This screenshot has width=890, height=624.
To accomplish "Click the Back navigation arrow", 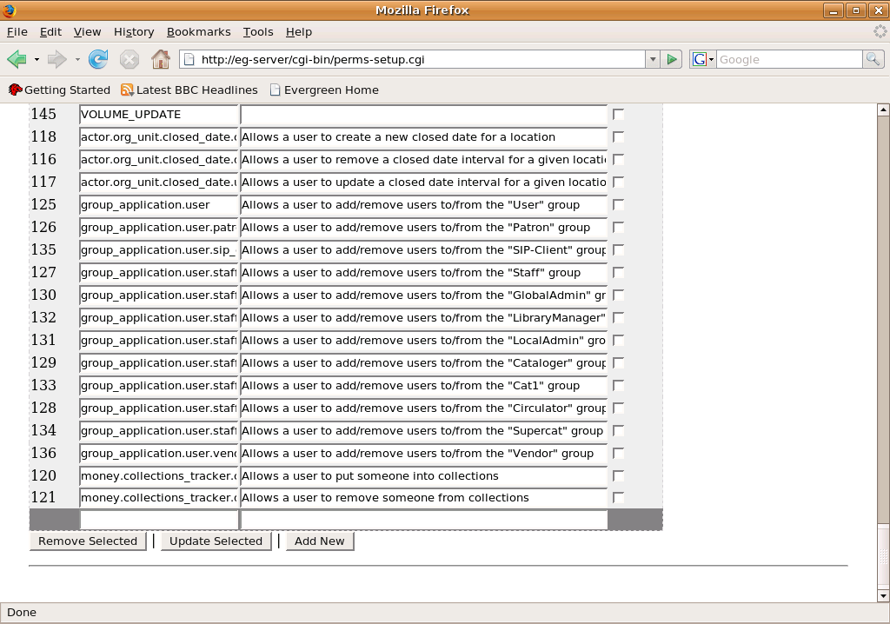I will click(17, 59).
